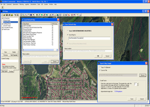
Task: Click the Delete overlay button
Action: click(14, 52)
